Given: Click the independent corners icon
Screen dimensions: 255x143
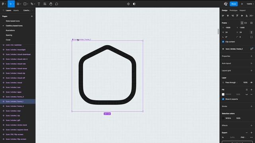Looking at the screenshot, I should pyautogui.click(x=251, y=37).
